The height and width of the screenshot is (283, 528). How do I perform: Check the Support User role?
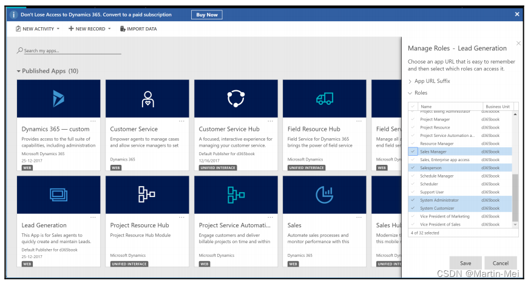413,191
